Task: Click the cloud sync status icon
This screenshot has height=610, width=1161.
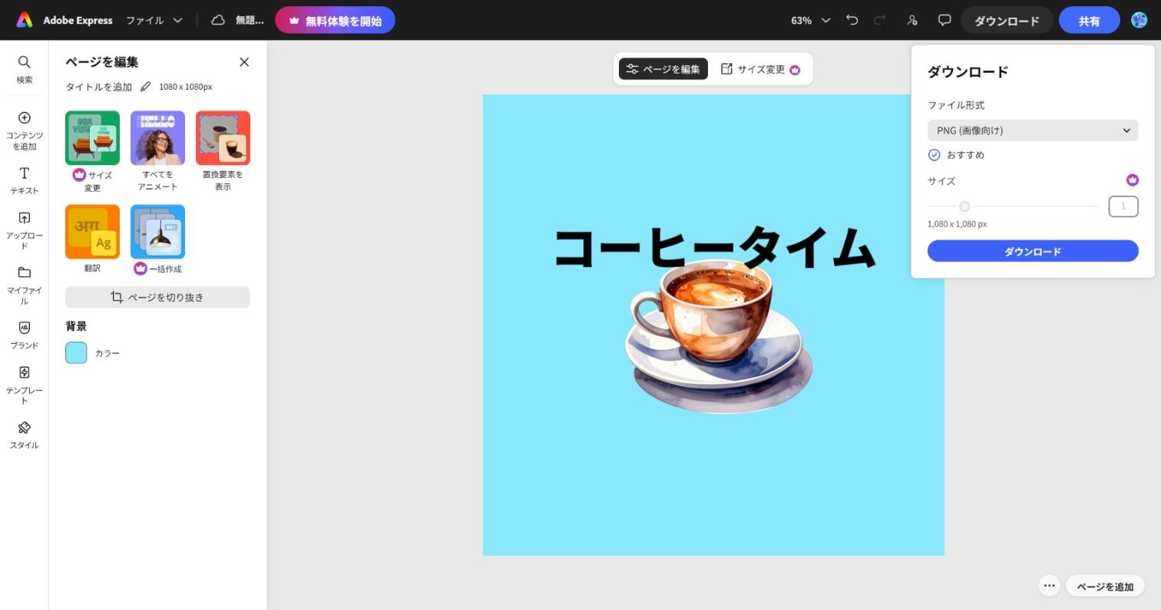Action: [x=218, y=20]
